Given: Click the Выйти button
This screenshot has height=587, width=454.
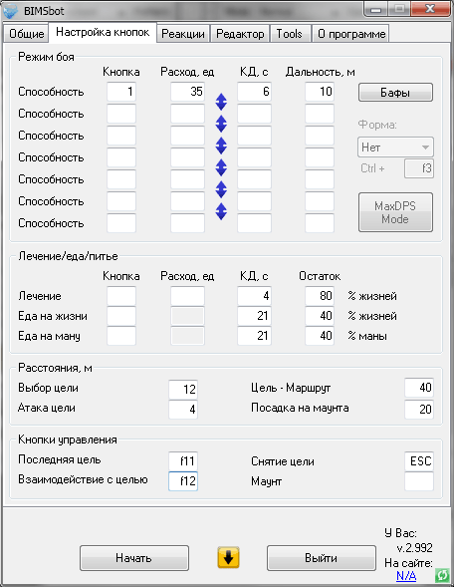Looking at the screenshot, I should [322, 558].
